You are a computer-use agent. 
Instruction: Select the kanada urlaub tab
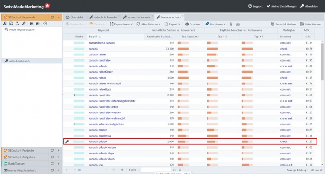(x=169, y=17)
